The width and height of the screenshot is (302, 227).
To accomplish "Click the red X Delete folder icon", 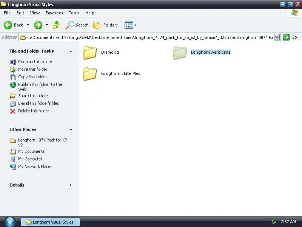I will (13, 111).
